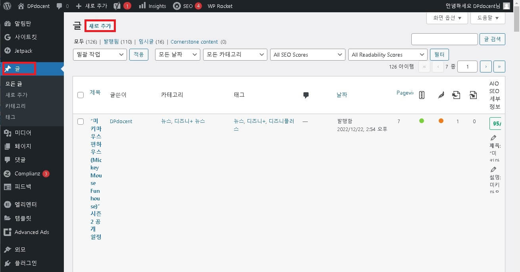Open WP Rocket from the admin bar

220,6
